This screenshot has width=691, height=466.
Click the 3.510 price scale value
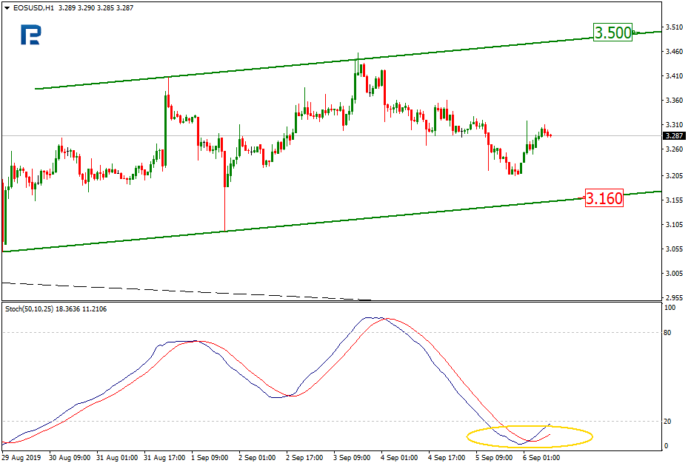click(674, 27)
